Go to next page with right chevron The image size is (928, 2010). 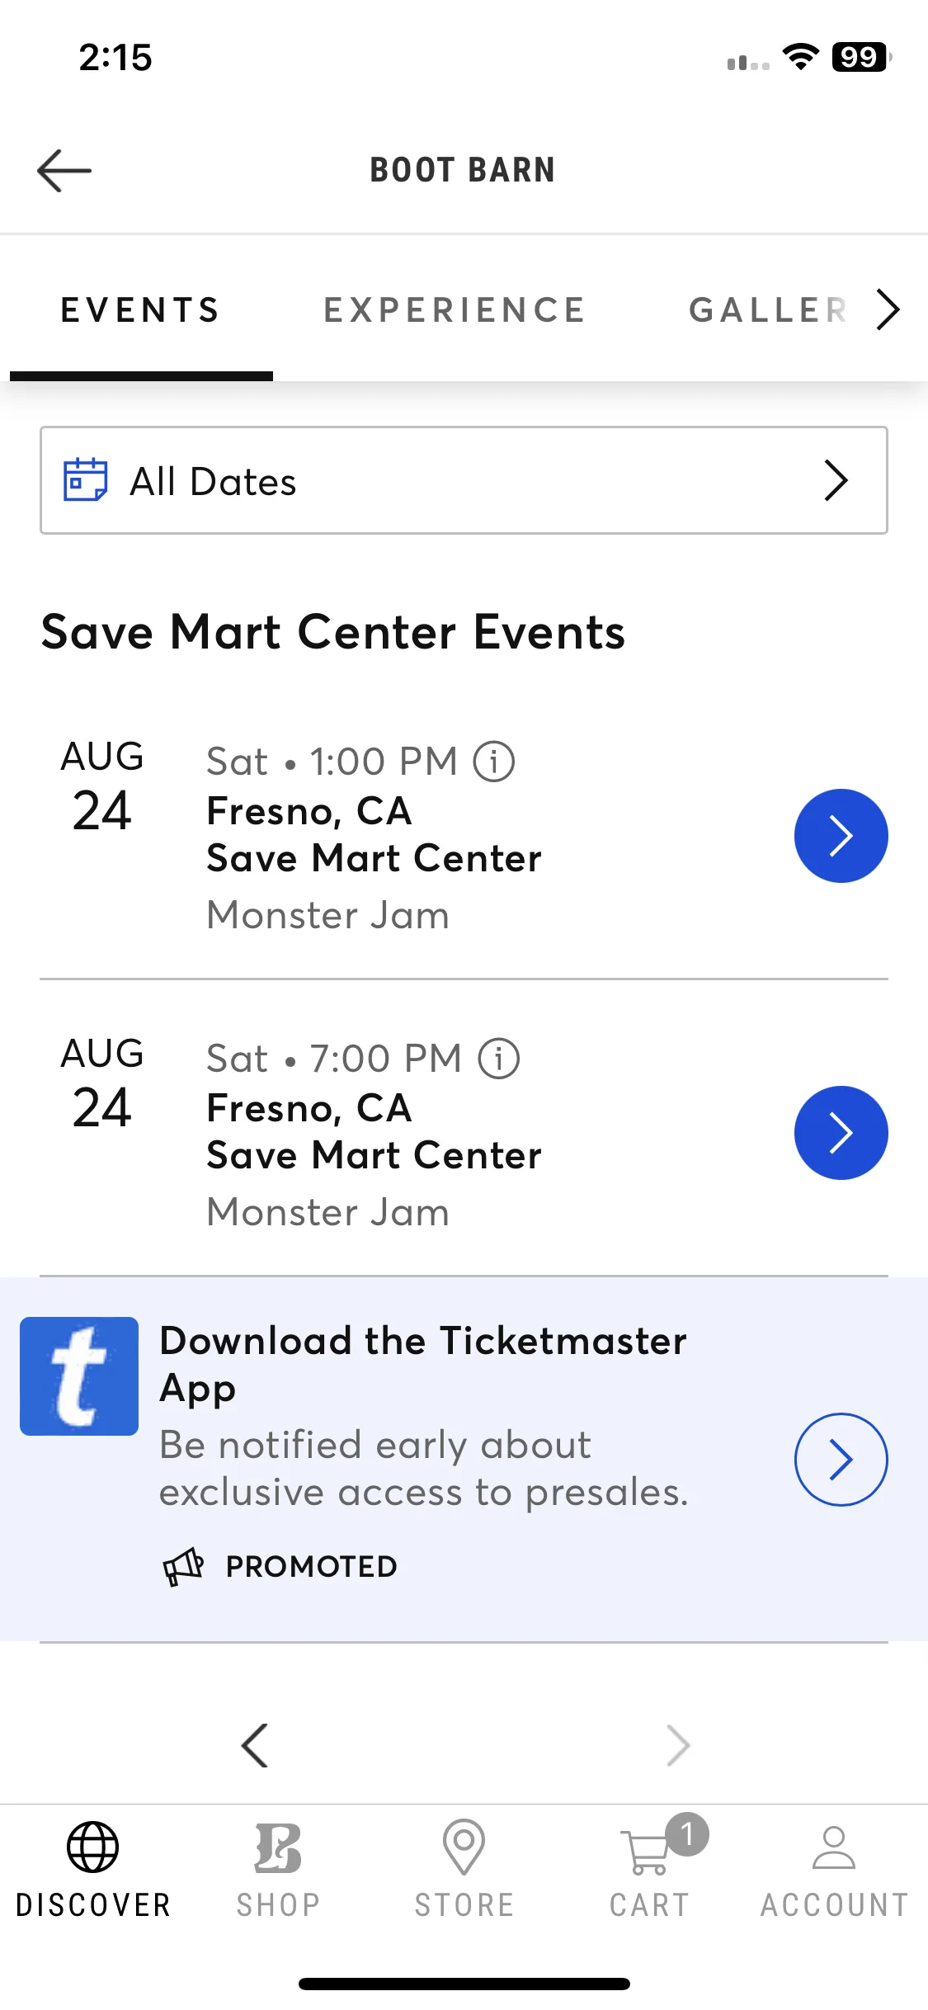(x=677, y=1745)
